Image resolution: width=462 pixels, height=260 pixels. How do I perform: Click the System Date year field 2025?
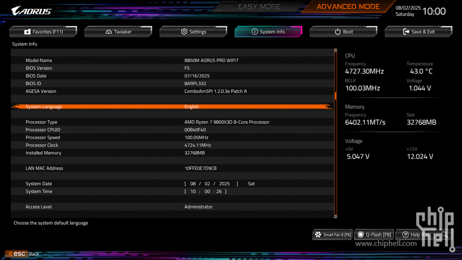pos(224,184)
